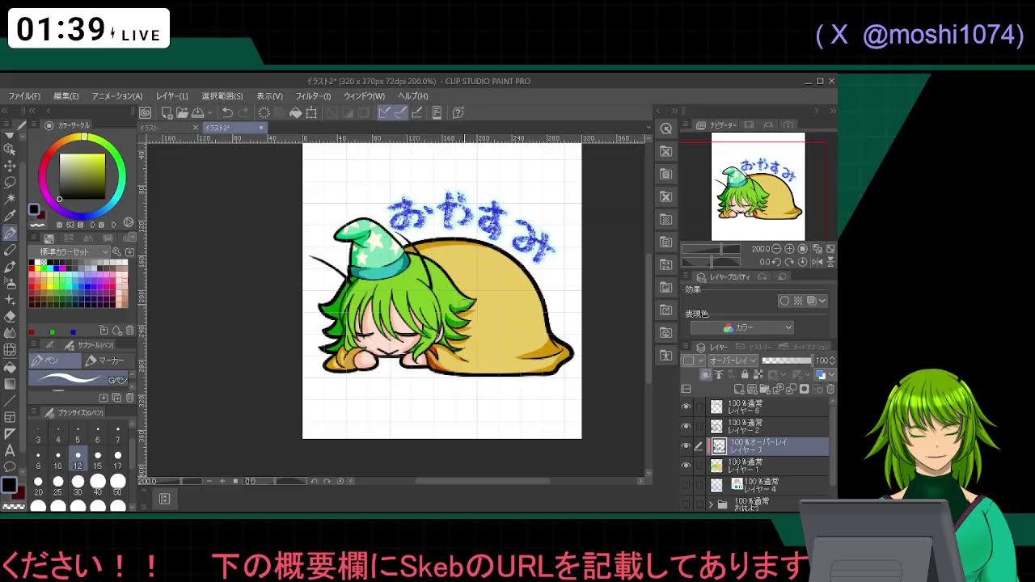This screenshot has height=582, width=1035.
Task: Choose brush size 25
Action: click(x=57, y=486)
